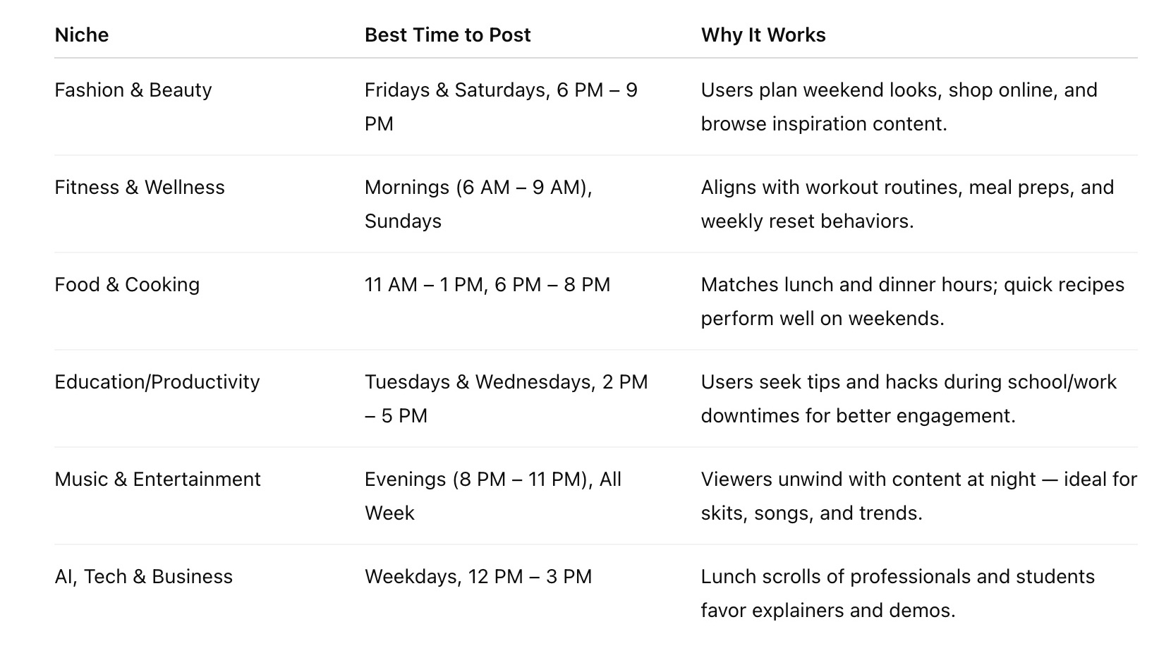This screenshot has width=1159, height=653.
Task: Click Tuesdays & Wednesdays time cell
Action: click(x=506, y=398)
